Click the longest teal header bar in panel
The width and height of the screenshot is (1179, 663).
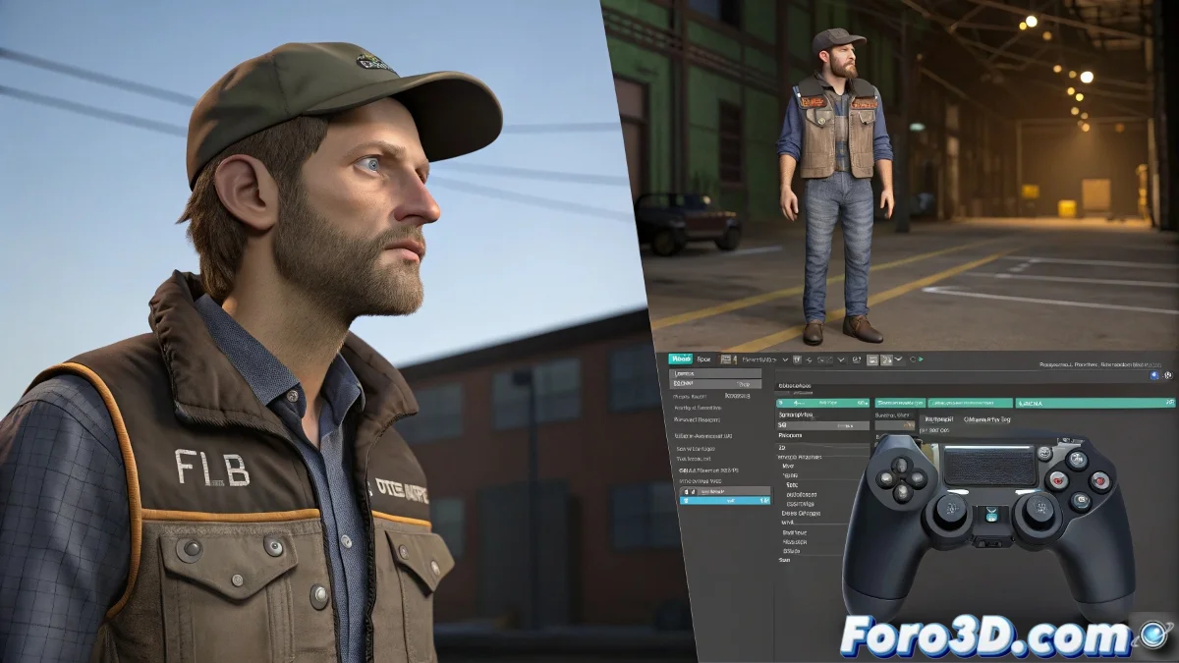pos(1095,403)
